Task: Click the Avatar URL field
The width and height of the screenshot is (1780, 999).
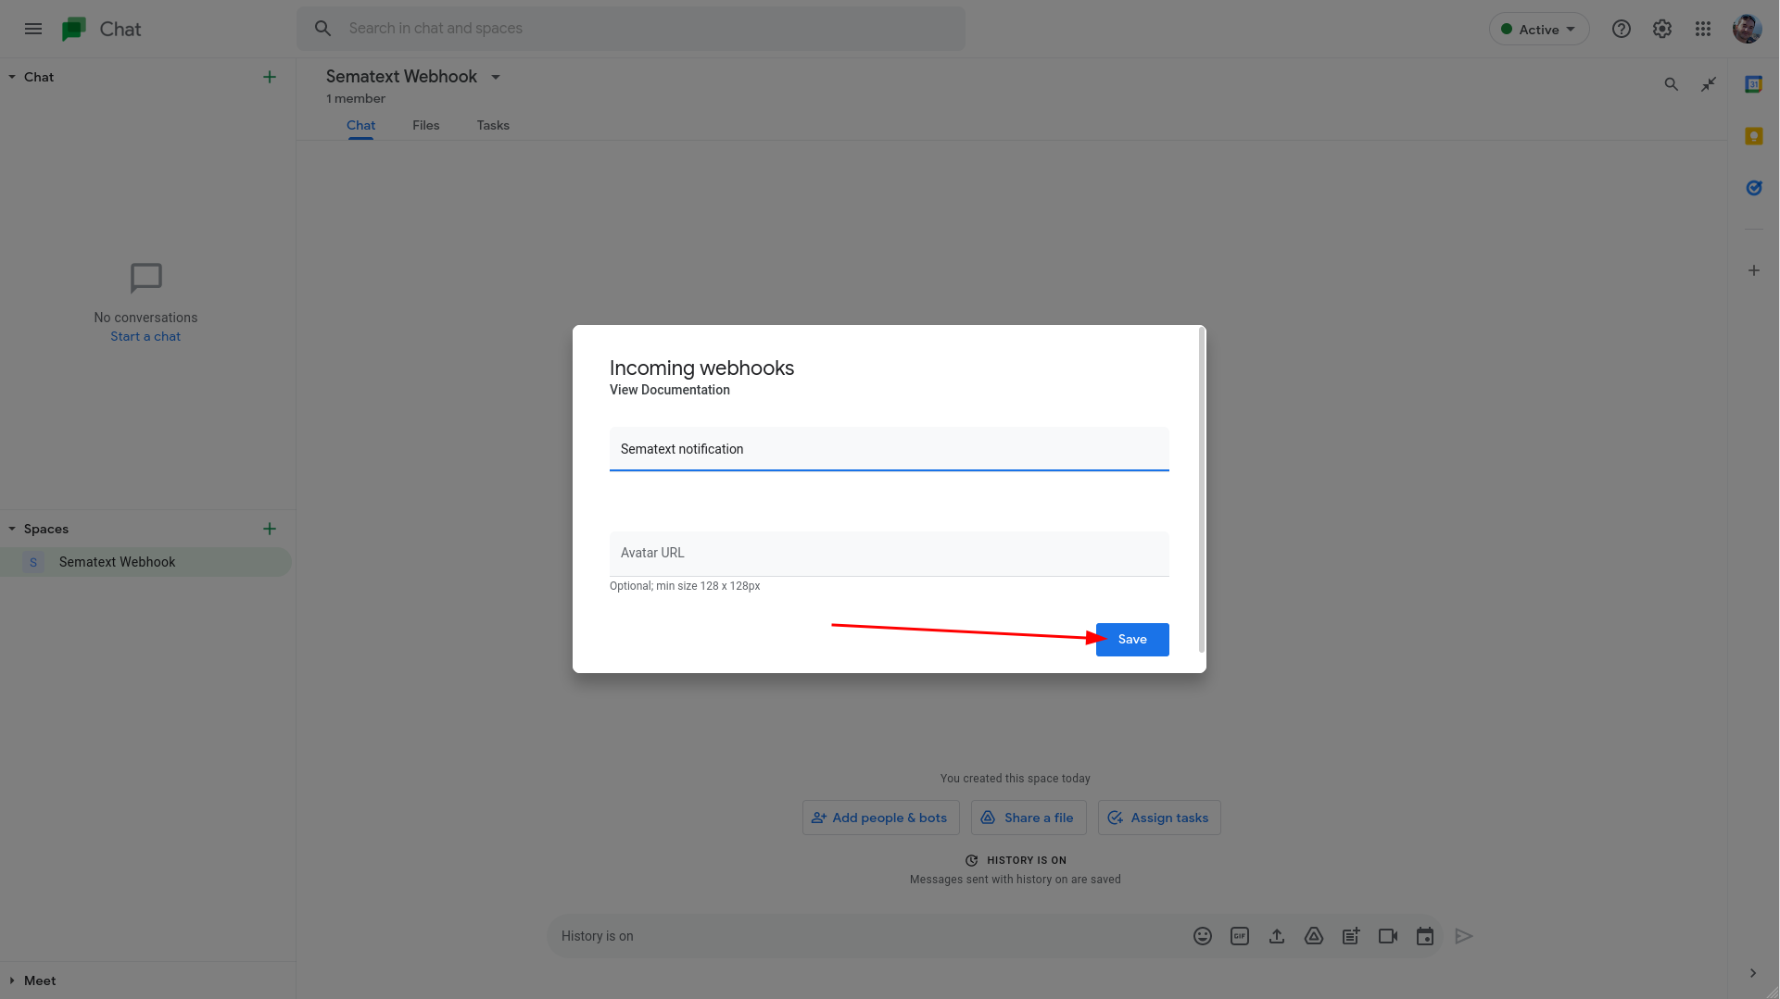Action: coord(889,554)
